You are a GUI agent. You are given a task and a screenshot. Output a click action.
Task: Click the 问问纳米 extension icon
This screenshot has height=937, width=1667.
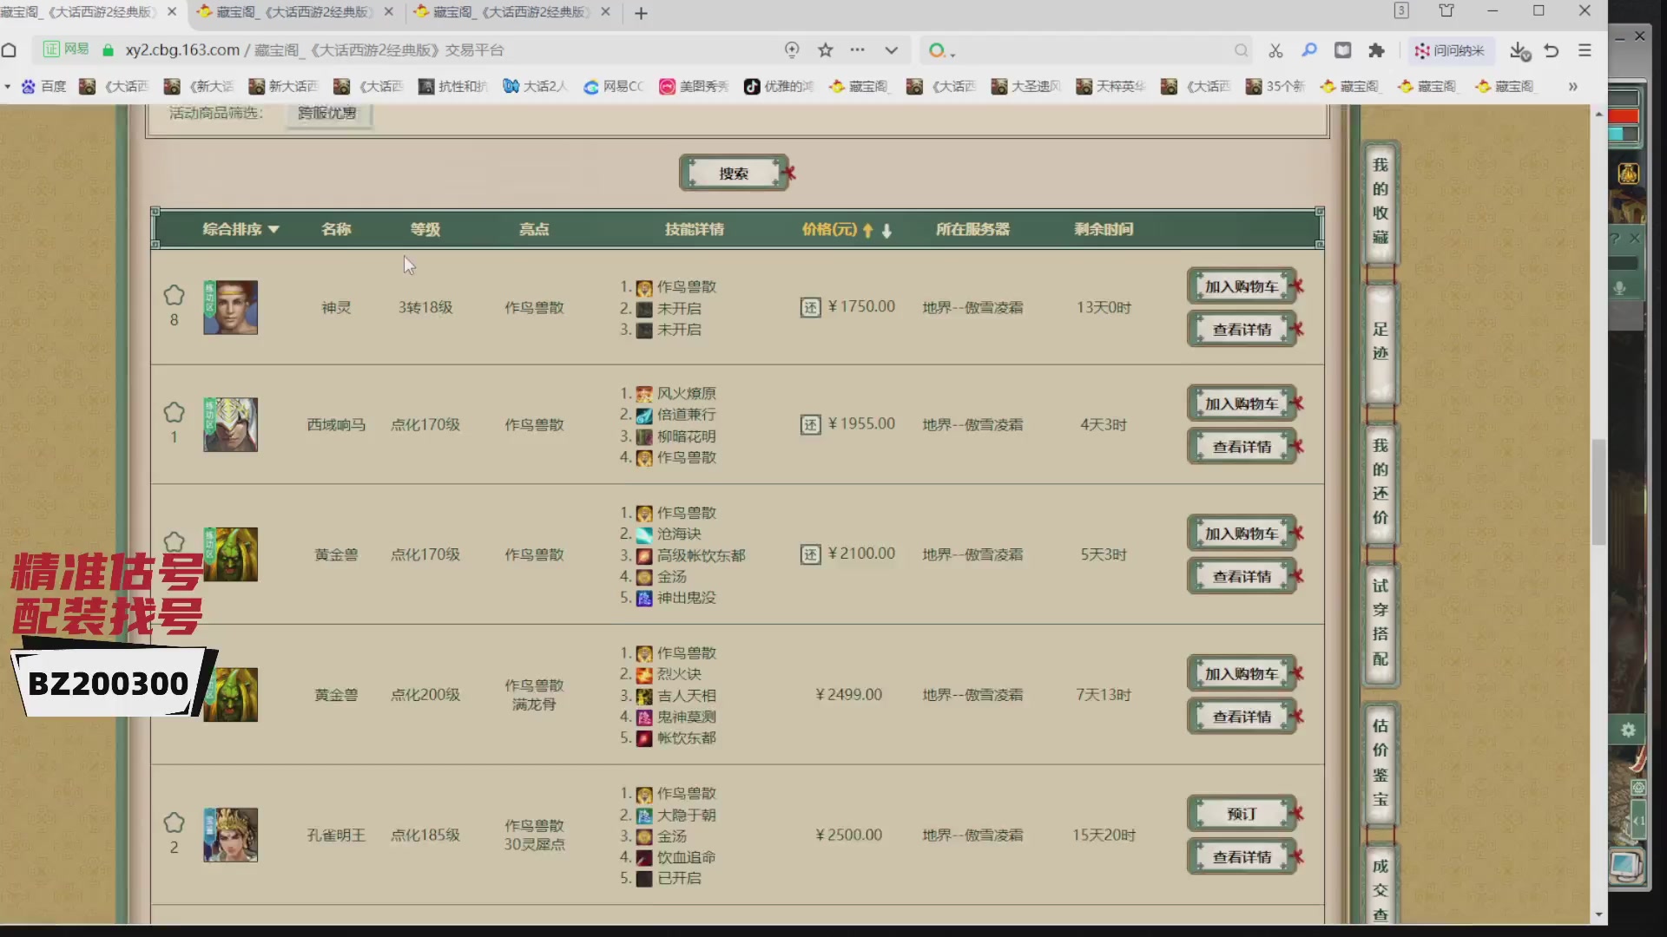pyautogui.click(x=1448, y=50)
